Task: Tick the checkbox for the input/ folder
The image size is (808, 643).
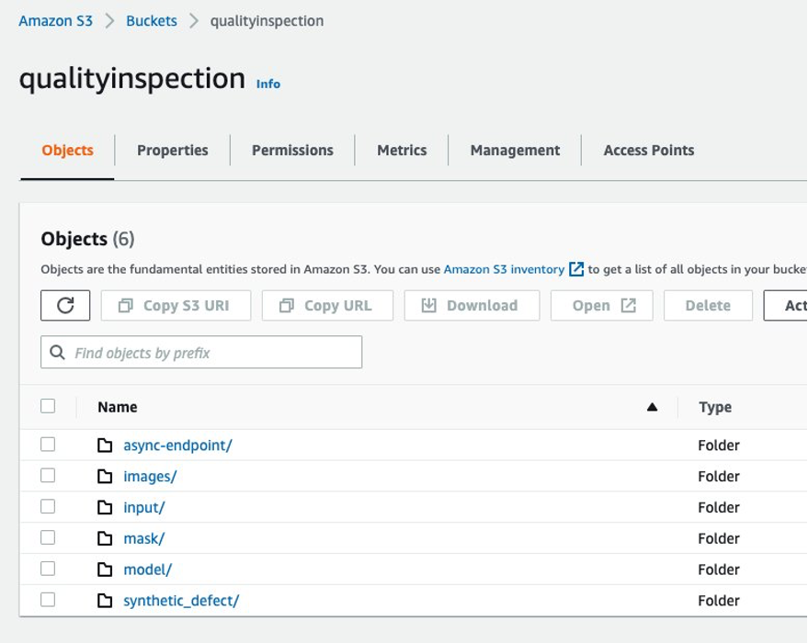Action: [x=48, y=507]
